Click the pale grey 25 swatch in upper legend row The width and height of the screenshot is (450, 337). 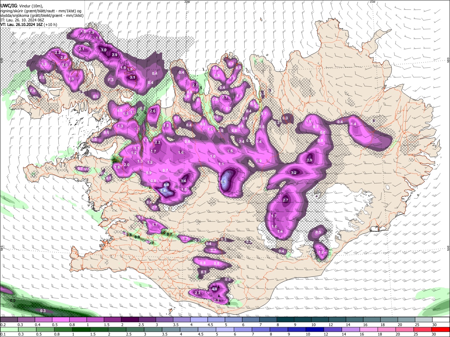point(424,320)
